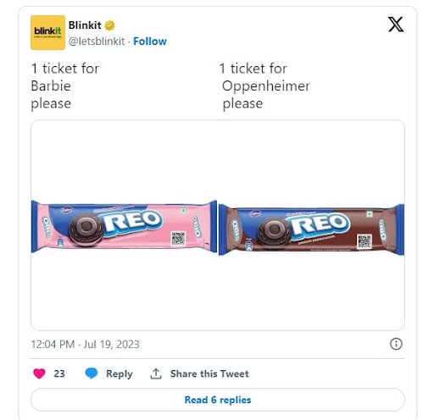434x420 pixels.
Task: Click the gold verified badge
Action: (109, 25)
